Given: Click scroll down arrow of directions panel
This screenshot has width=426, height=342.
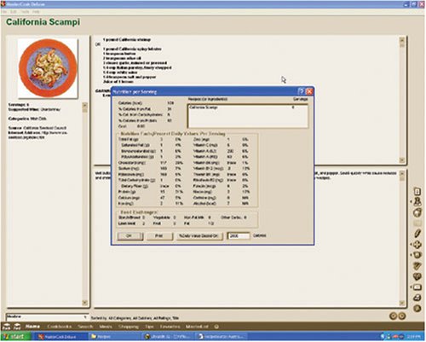Looking at the screenshot, I should coord(402,303).
